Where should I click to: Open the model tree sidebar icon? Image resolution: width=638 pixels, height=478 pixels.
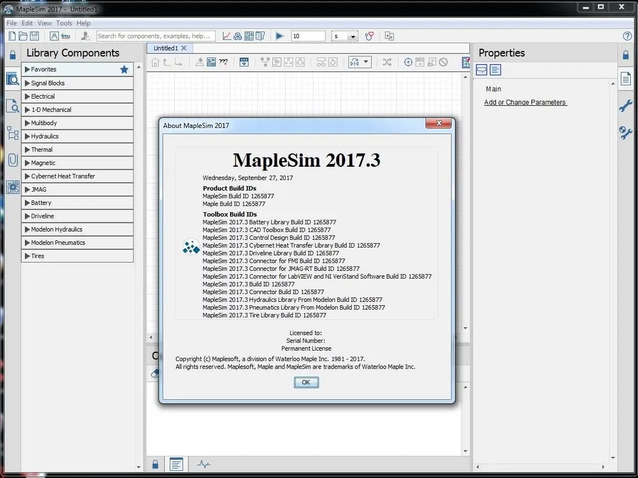pyautogui.click(x=13, y=133)
